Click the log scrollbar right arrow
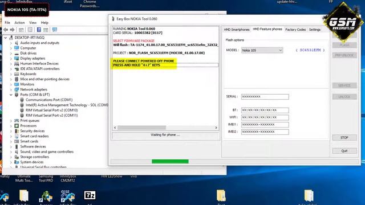365x205 pixels. (x=216, y=128)
